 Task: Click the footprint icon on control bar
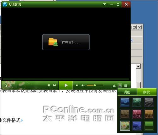[6, 85]
